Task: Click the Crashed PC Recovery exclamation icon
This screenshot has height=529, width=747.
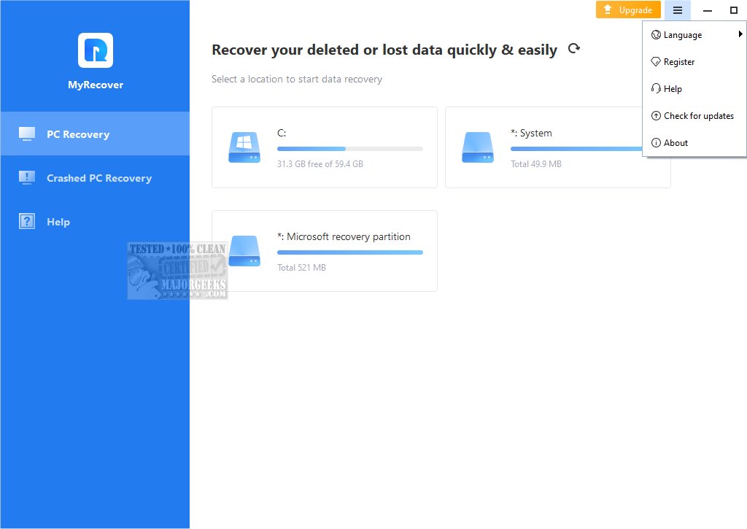Action: tap(26, 177)
